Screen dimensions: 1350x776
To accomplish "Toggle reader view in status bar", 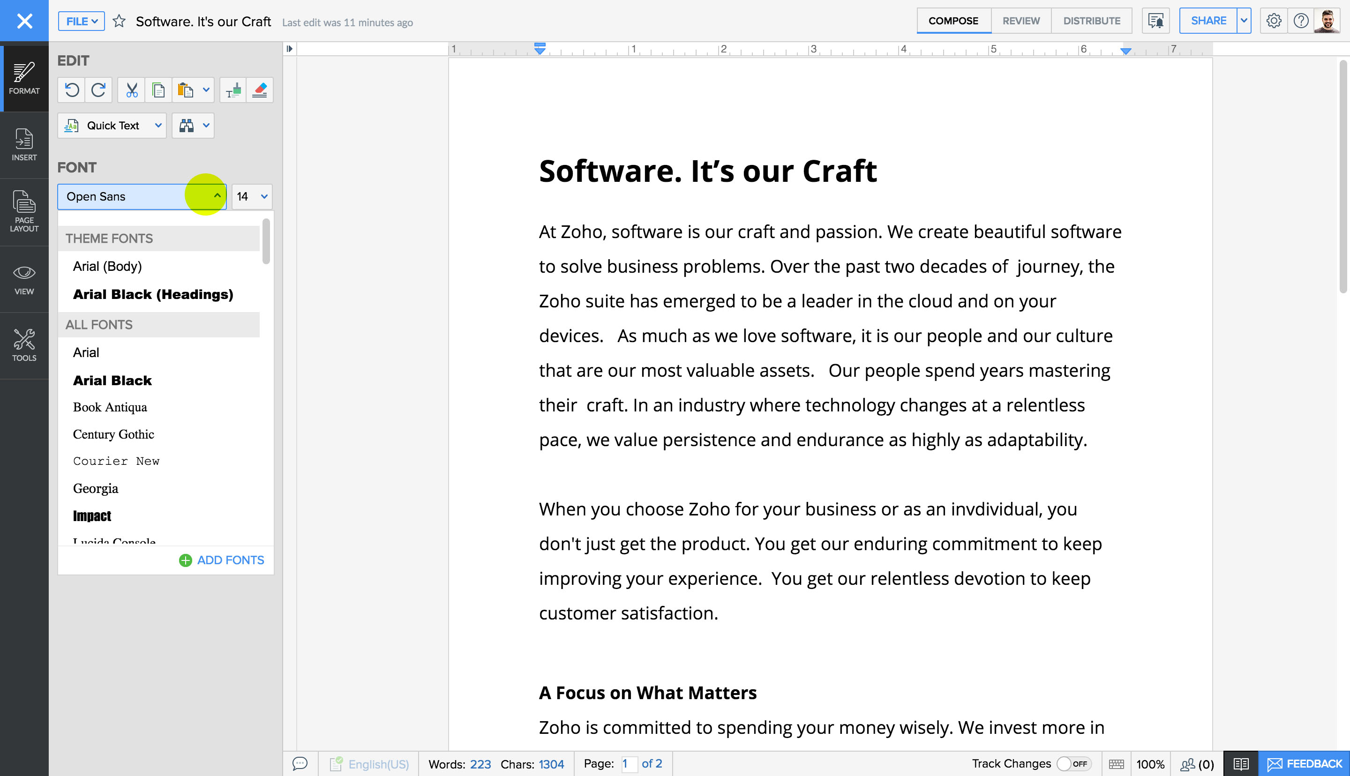I will point(1240,764).
